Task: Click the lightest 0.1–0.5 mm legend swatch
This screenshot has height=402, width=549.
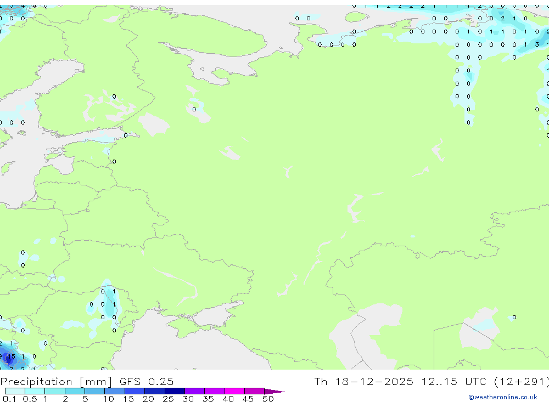Action: tap(15, 391)
